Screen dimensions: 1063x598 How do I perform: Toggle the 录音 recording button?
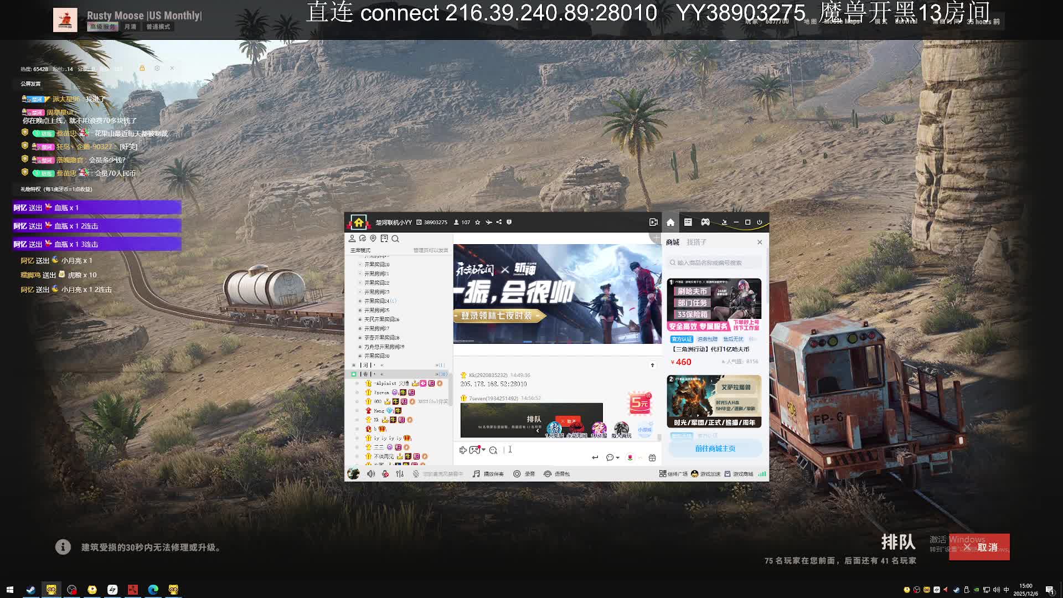point(524,474)
